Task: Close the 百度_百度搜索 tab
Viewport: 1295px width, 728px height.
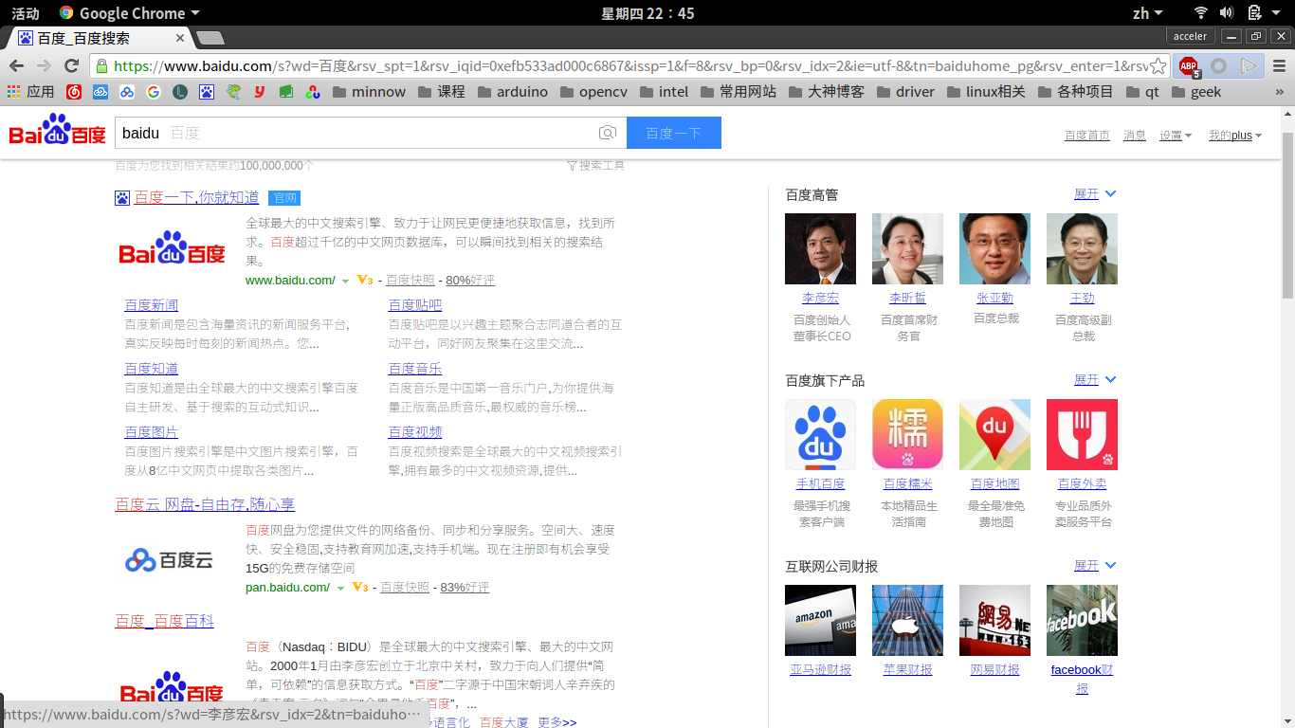Action: (x=180, y=39)
